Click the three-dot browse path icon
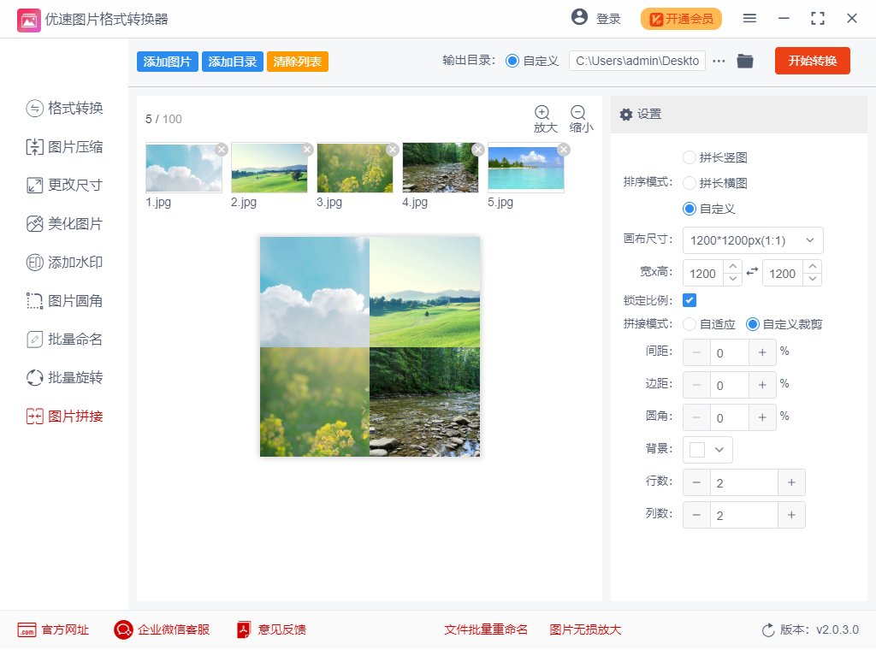Image resolution: width=876 pixels, height=650 pixels. [719, 61]
